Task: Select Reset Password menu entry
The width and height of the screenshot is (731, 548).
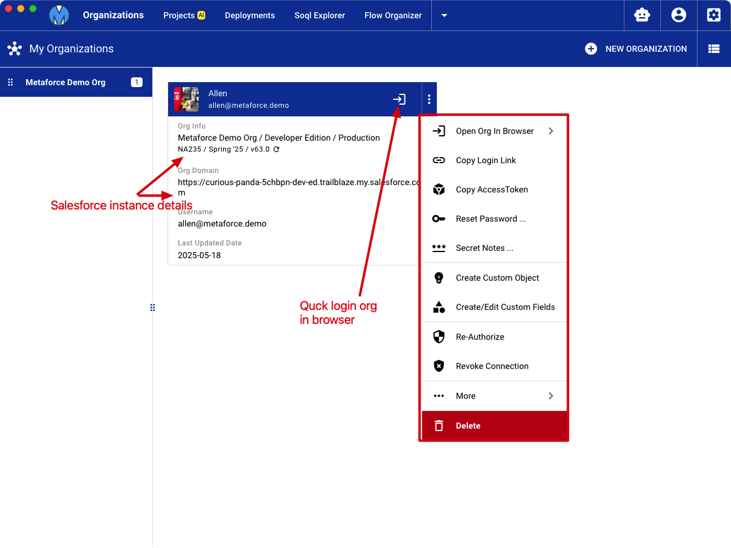Action: coord(495,219)
